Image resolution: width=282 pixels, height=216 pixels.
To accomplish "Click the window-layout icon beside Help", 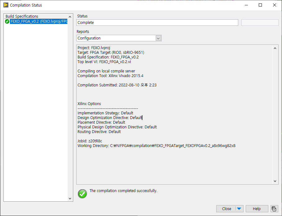I will pos(274,209).
